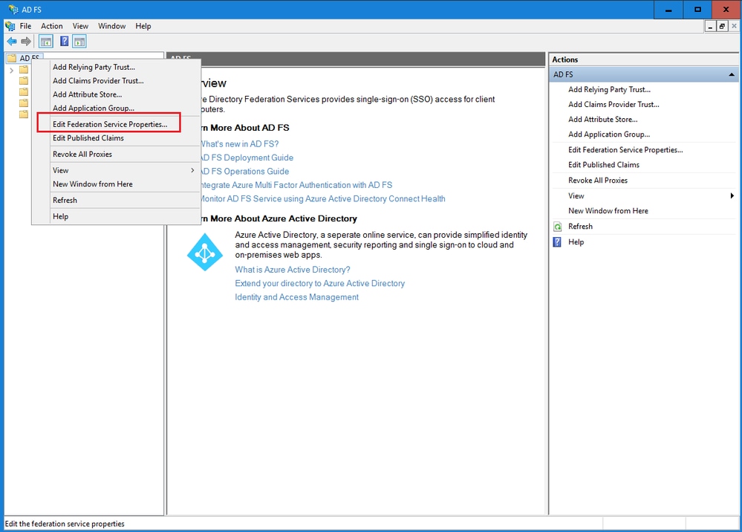Open the File menu
This screenshot has height=532, width=742.
pos(25,26)
